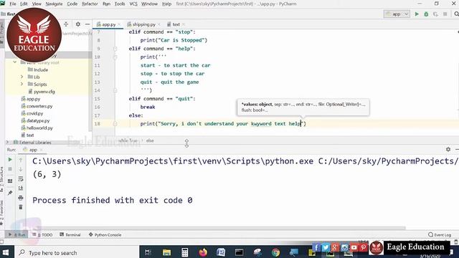Open Project panel settings gear
Screen dimensions: 459x258
coord(78,24)
